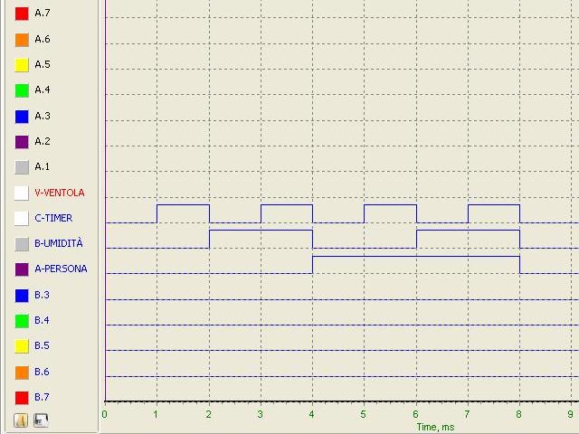Click the white V-VENTOLA channel swatch
Viewport: 579px width, 434px height.
(x=22, y=193)
